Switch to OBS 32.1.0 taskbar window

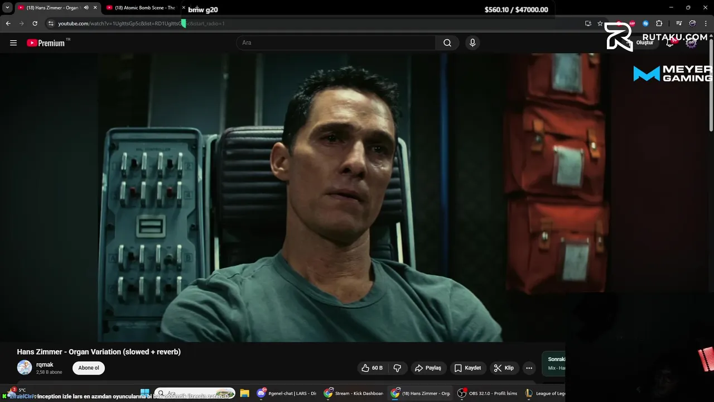(x=487, y=393)
